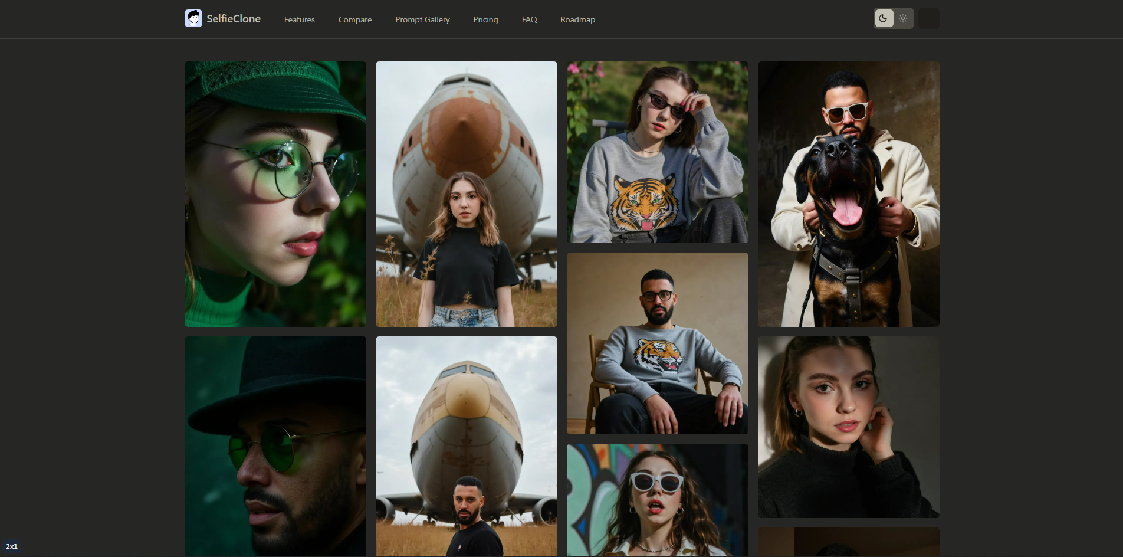1123x557 pixels.
Task: Navigate to the Pricing section
Action: pos(485,19)
